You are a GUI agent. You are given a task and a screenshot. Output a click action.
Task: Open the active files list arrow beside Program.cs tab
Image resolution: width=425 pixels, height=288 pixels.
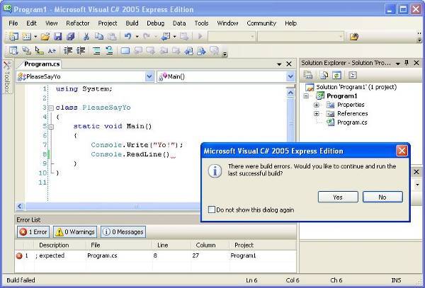(x=279, y=64)
